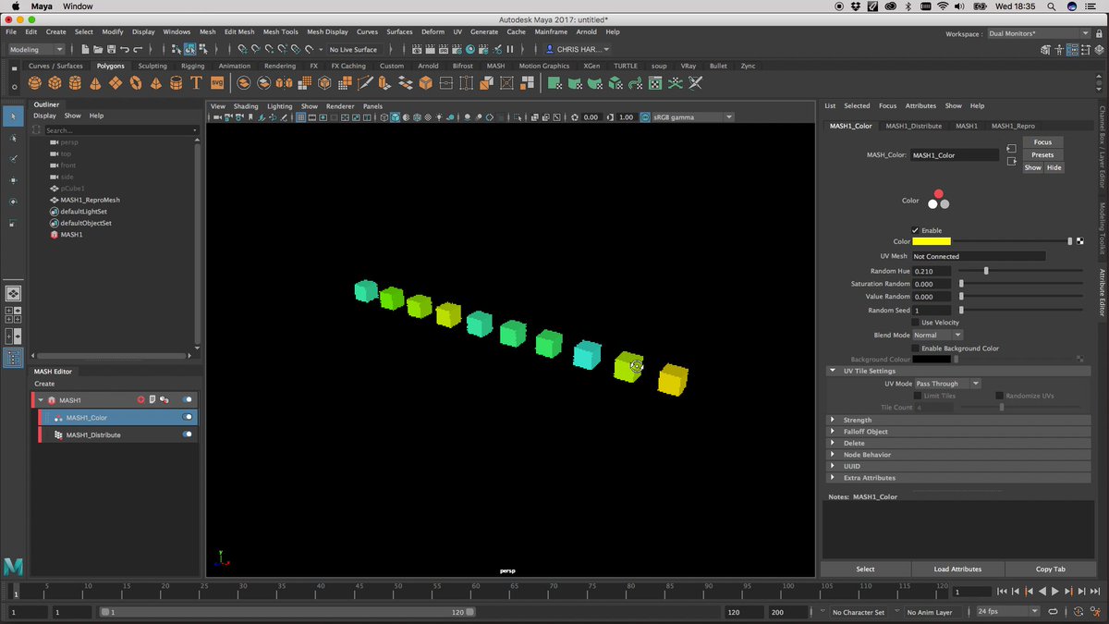Screen dimensions: 1109x624
Task: Open the Create menu in MASH Editor
Action: pyautogui.click(x=44, y=384)
